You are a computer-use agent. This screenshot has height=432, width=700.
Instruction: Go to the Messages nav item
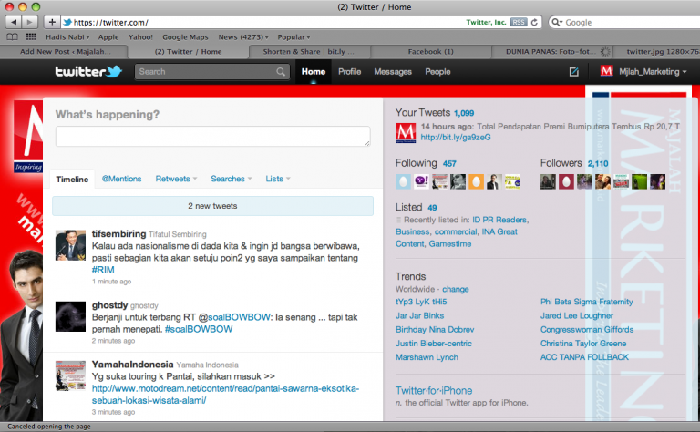[393, 71]
